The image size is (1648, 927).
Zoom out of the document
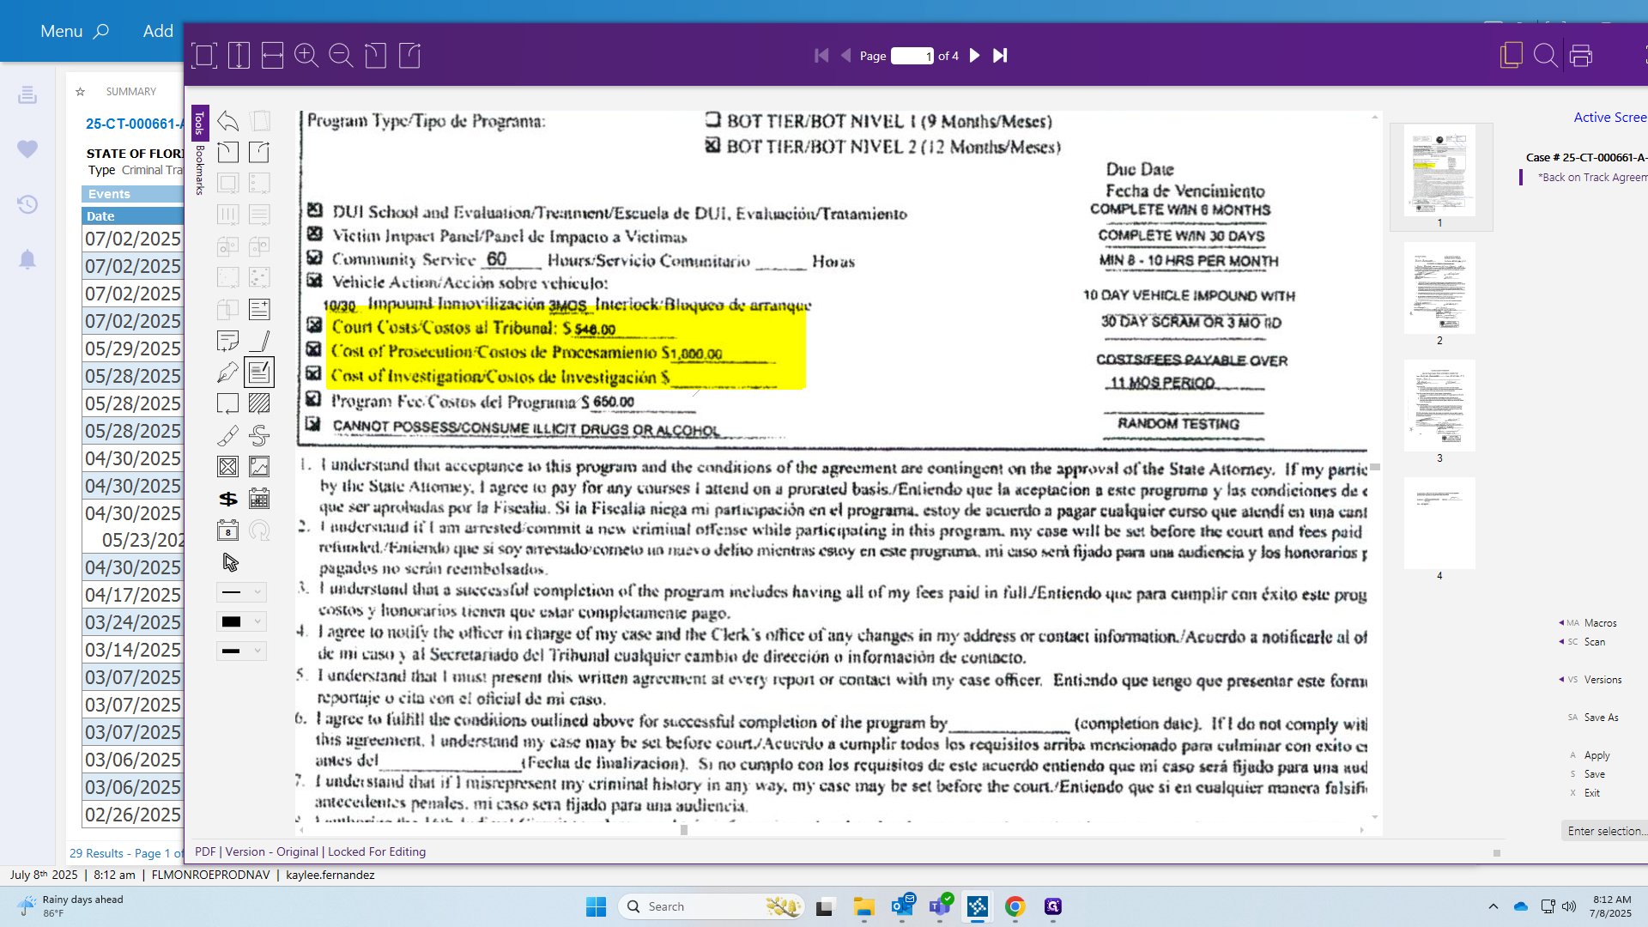[x=341, y=56]
